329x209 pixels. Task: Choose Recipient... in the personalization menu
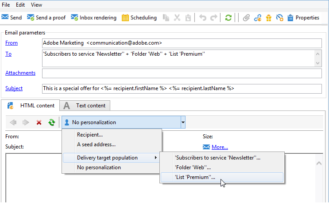tap(90, 135)
